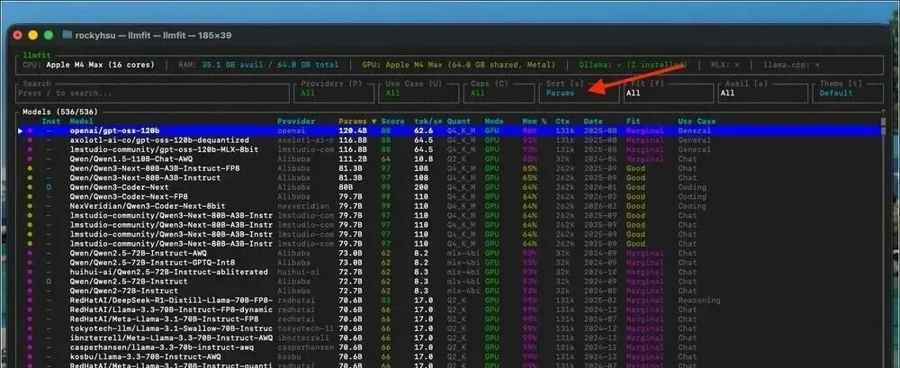Click the status dot of NexVeridian/Qwen3-Coder-Next-8bit row
Screen dimensions: 900x368
click(30, 206)
